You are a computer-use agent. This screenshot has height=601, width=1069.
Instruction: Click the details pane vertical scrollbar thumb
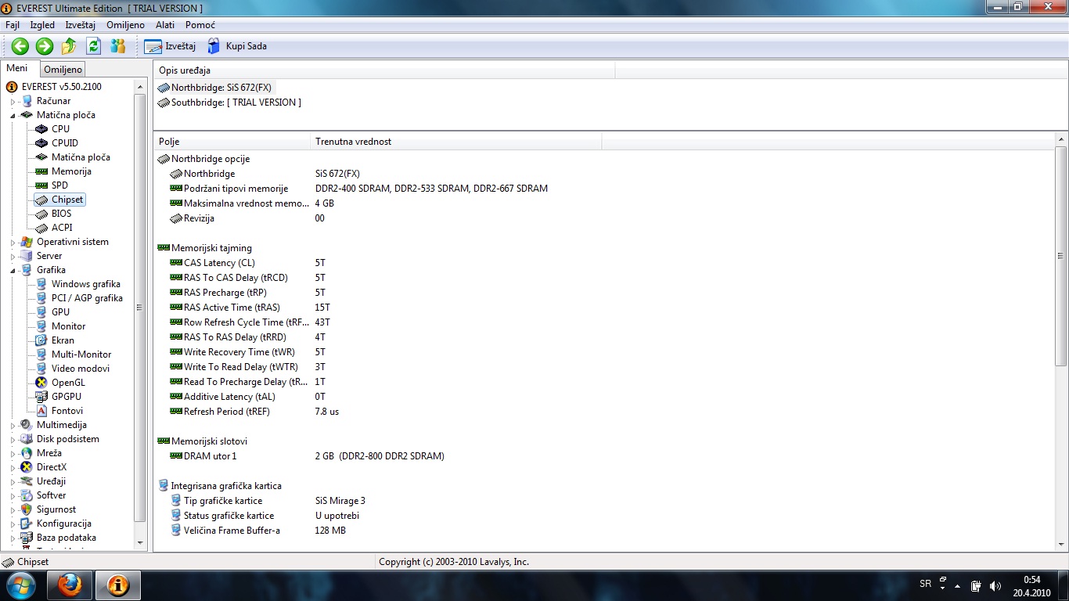click(1061, 255)
